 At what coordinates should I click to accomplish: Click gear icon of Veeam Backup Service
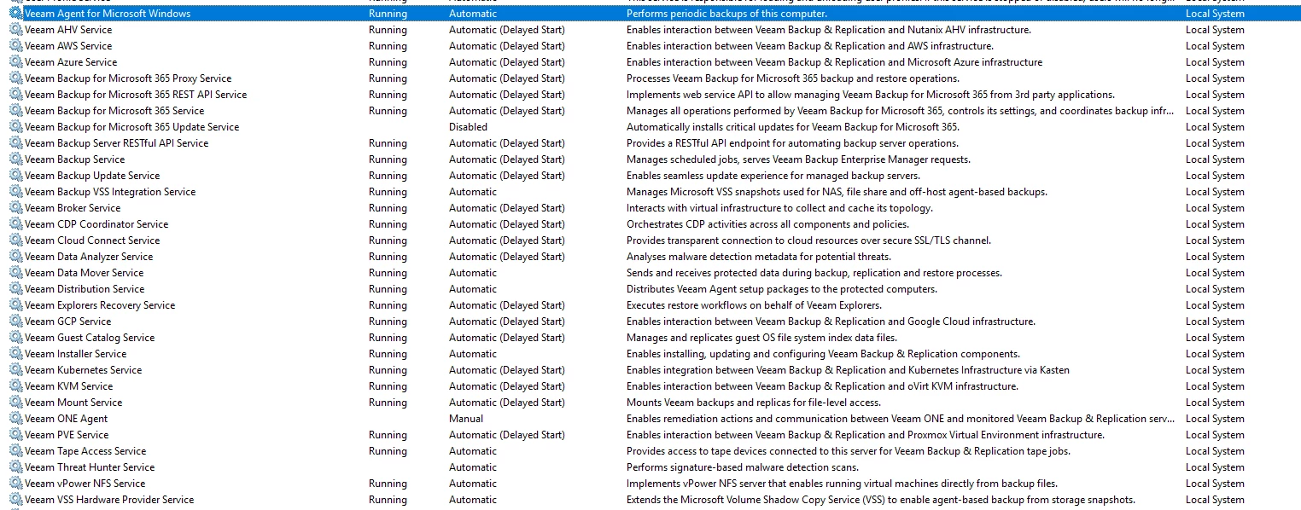click(16, 159)
